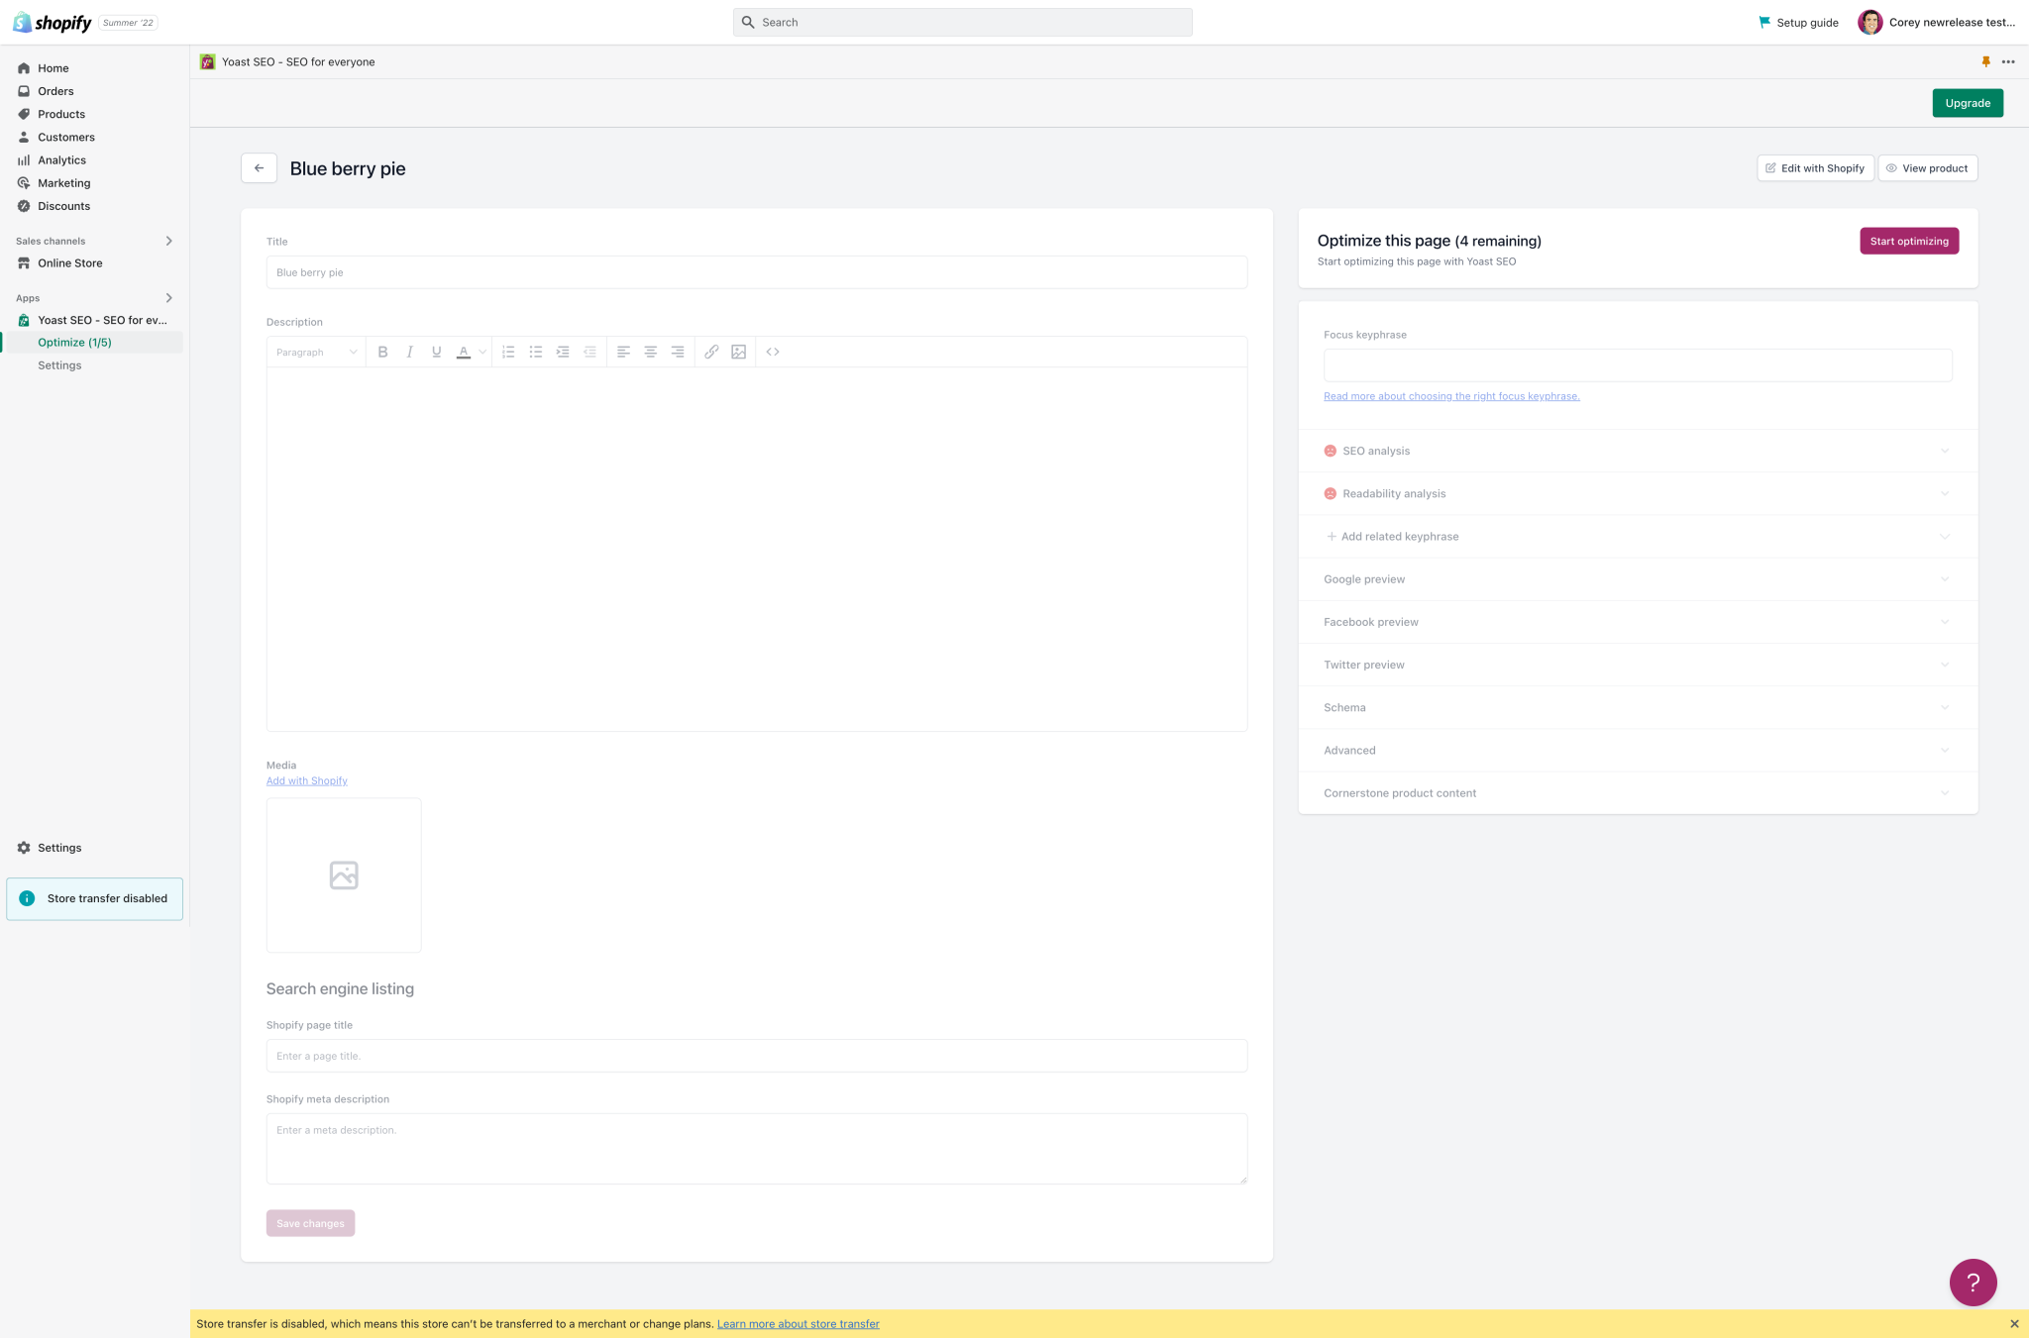Click View product button
Image resolution: width=2029 pixels, height=1338 pixels.
[1928, 168]
